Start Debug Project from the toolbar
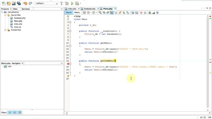The height and width of the screenshot is (119, 212). (x=77, y=3)
